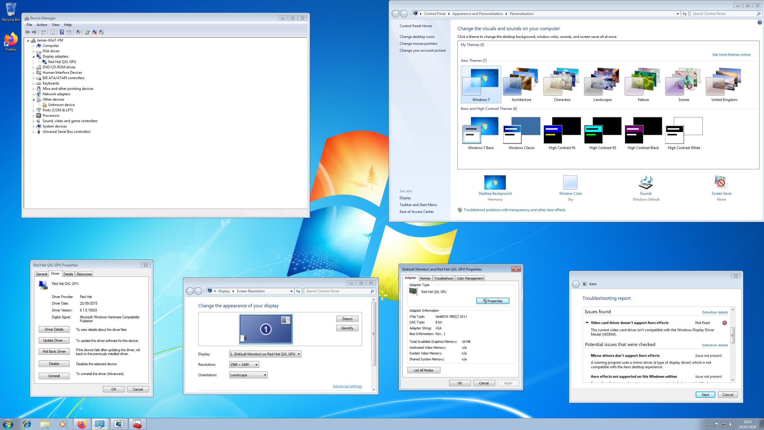Switch to Monitor tab in adapter properties

[x=425, y=278]
